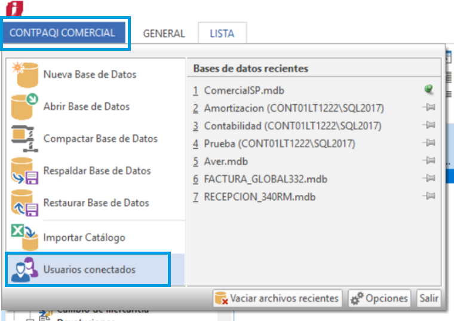Select Restaurar Base de Datos menu entry
This screenshot has height=321, width=454.
click(x=96, y=203)
